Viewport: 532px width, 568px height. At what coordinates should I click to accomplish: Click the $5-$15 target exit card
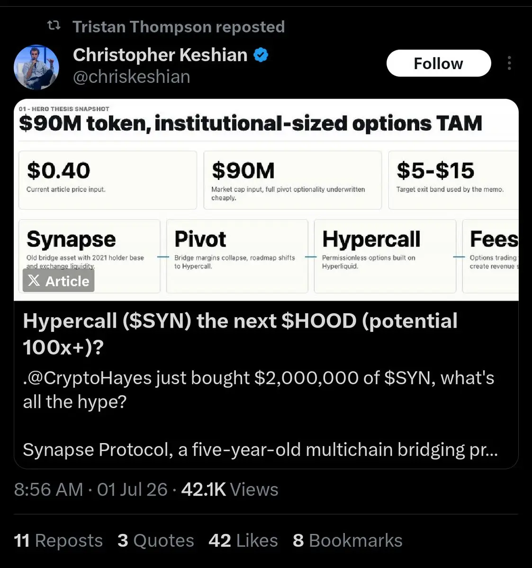(453, 180)
